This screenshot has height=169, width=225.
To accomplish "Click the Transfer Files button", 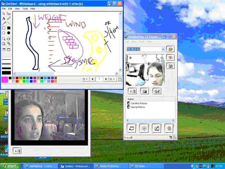I will point(169,128).
